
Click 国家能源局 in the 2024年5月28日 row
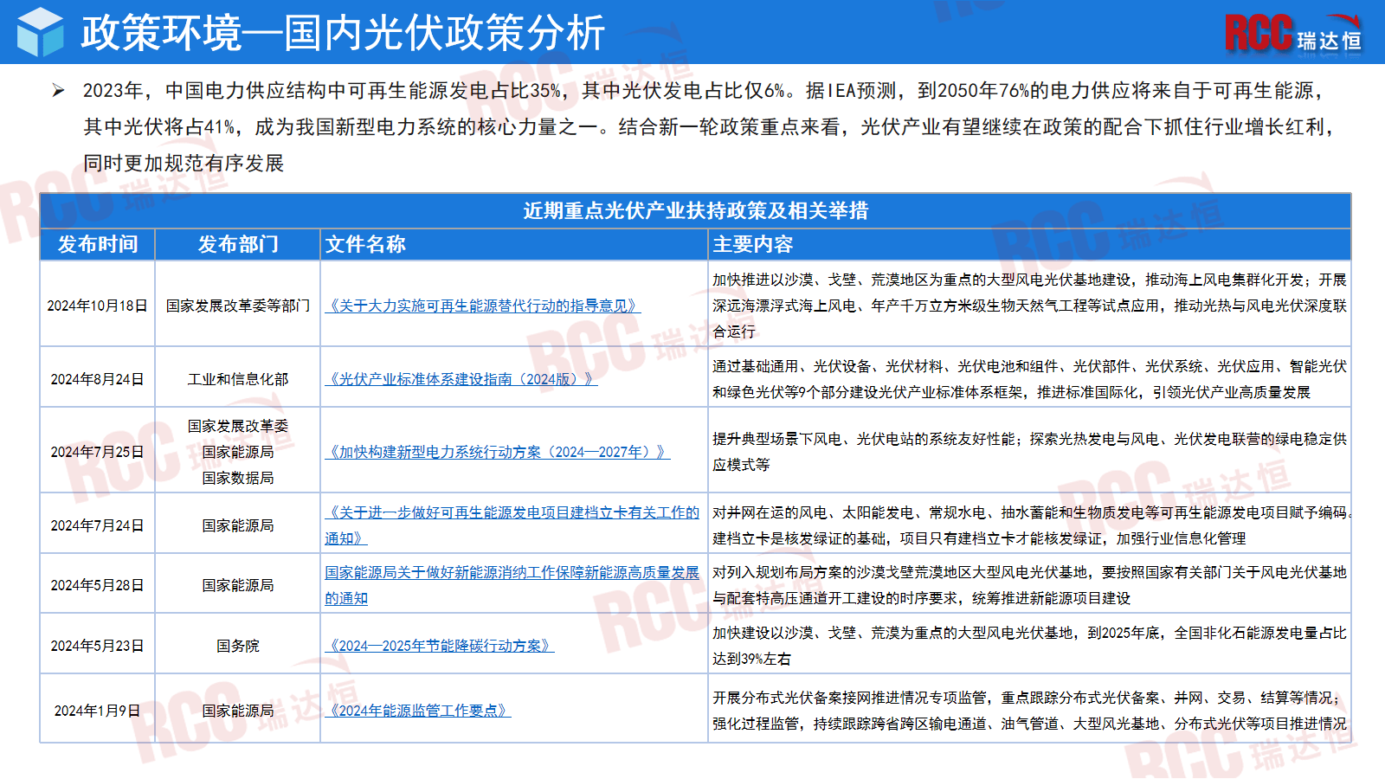pos(238,585)
